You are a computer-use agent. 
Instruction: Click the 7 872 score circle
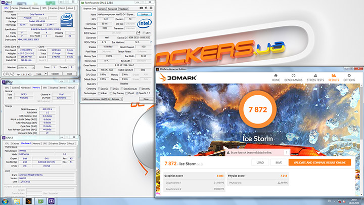[x=258, y=109]
